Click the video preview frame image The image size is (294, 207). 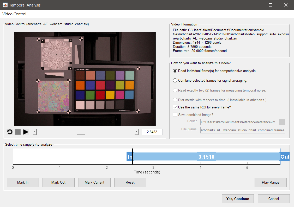[x=85, y=79]
